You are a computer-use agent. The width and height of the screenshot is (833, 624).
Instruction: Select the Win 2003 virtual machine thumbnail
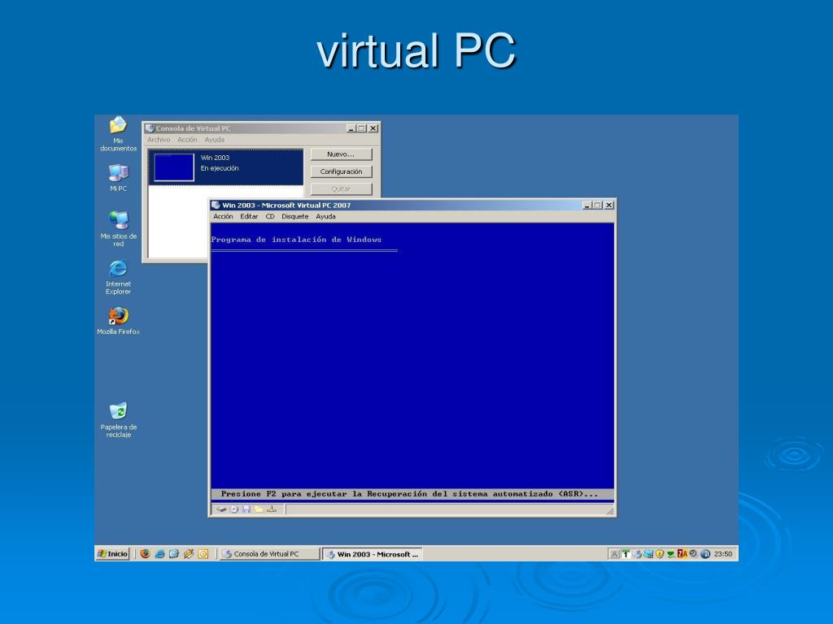click(x=174, y=167)
